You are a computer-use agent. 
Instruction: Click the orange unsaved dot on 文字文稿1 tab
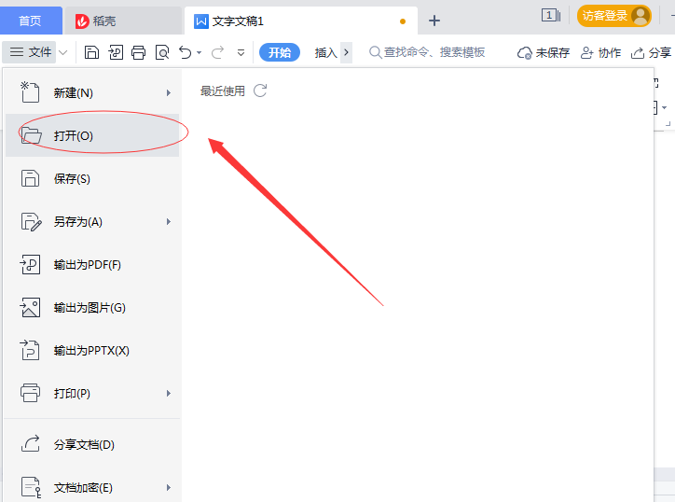coord(403,21)
